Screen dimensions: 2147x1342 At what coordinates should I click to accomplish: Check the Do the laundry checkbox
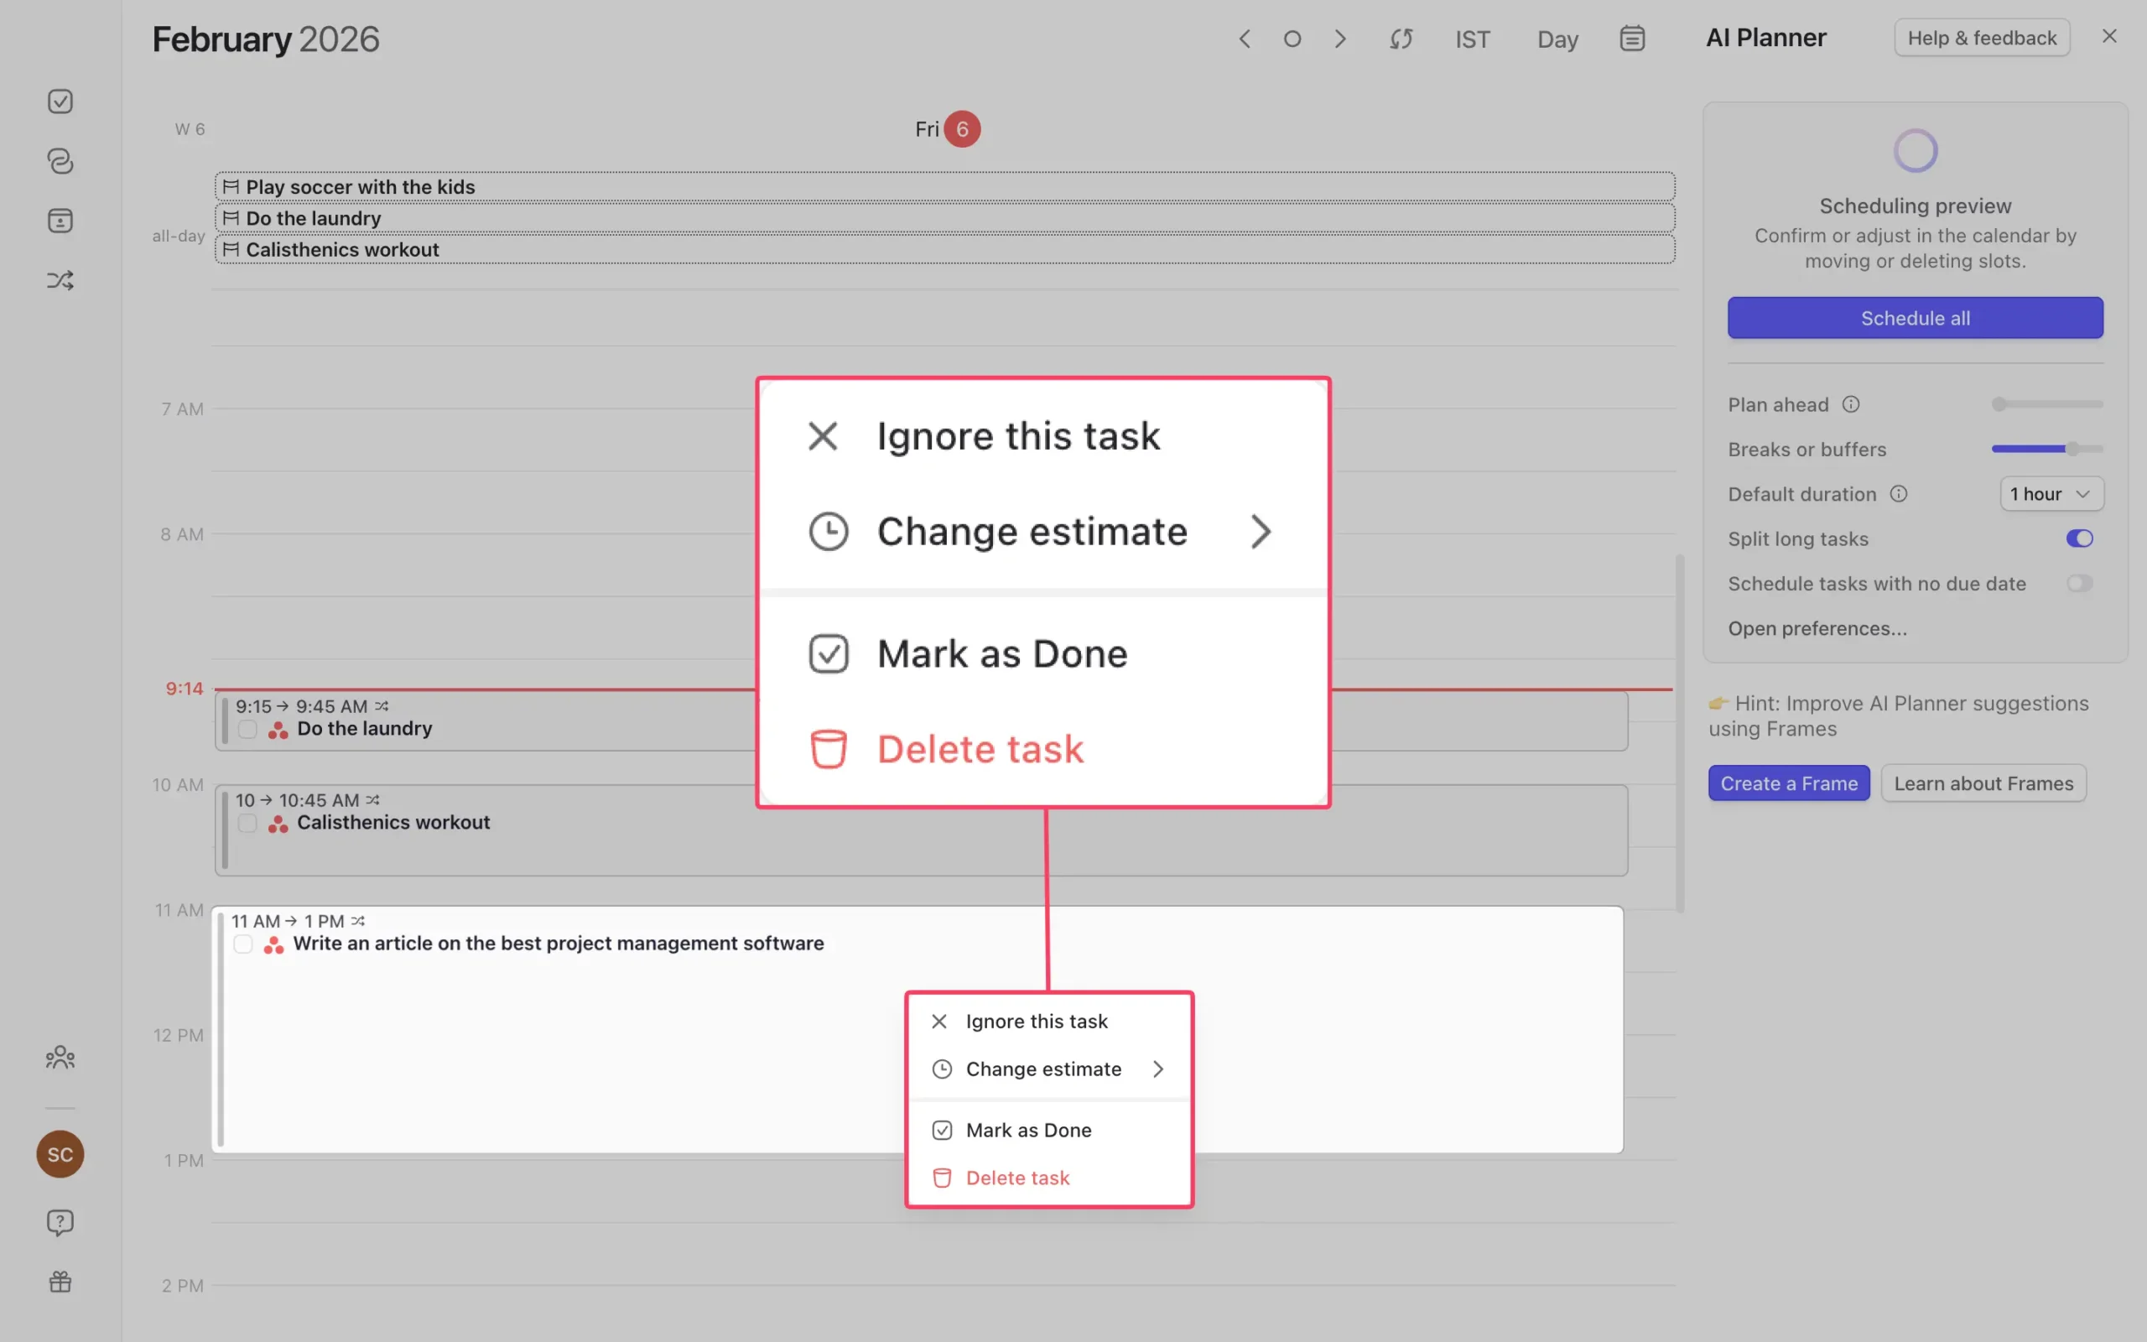[x=247, y=730]
